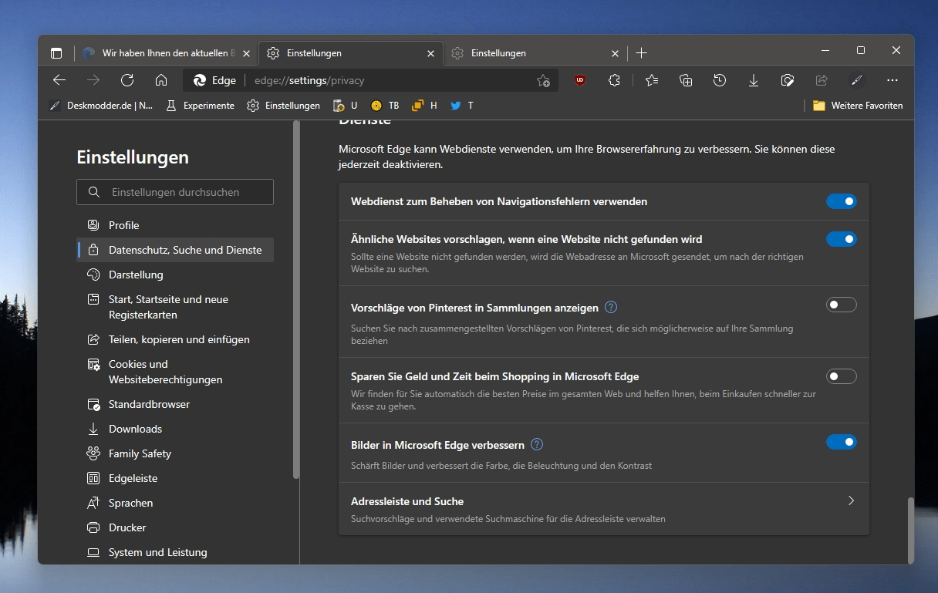Open the uBlock Origin extension
This screenshot has width=938, height=593.
580,80
